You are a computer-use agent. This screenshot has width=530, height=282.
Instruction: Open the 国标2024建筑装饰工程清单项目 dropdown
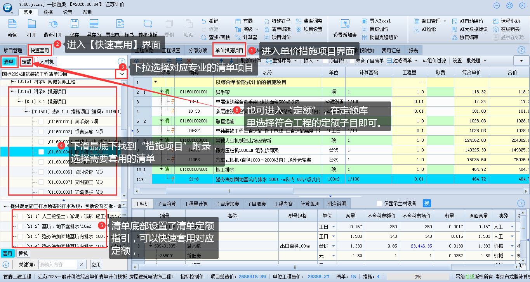122,74
